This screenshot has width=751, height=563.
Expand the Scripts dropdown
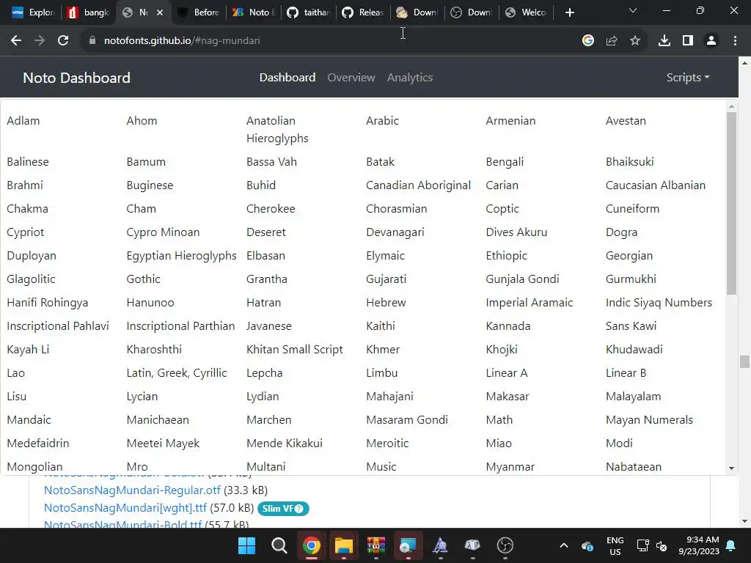[x=688, y=78]
